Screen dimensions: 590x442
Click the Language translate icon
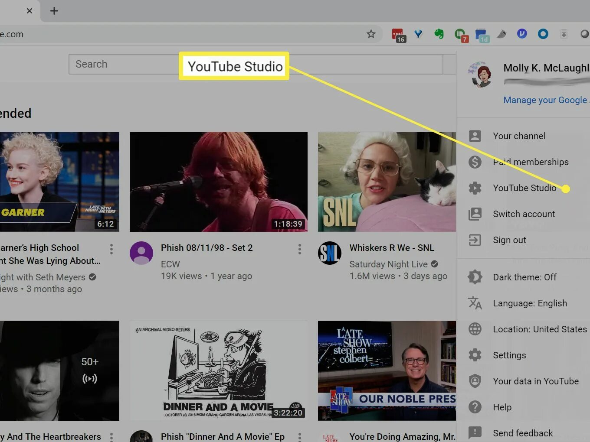[475, 303]
